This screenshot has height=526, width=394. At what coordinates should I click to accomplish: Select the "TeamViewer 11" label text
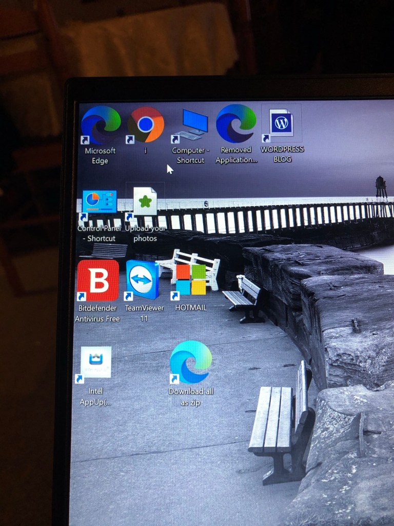click(x=144, y=313)
